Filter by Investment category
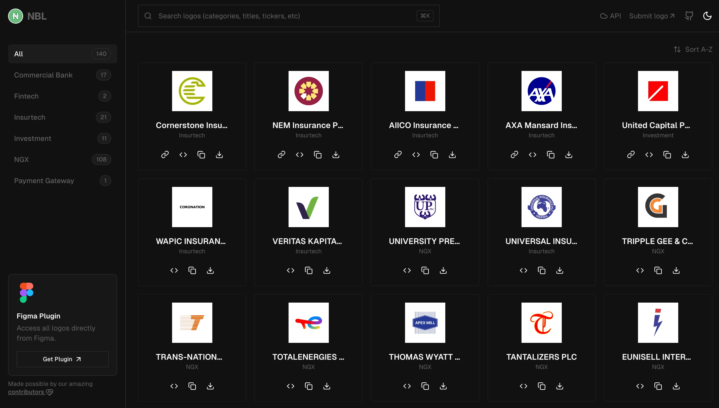719x408 pixels. (62, 138)
